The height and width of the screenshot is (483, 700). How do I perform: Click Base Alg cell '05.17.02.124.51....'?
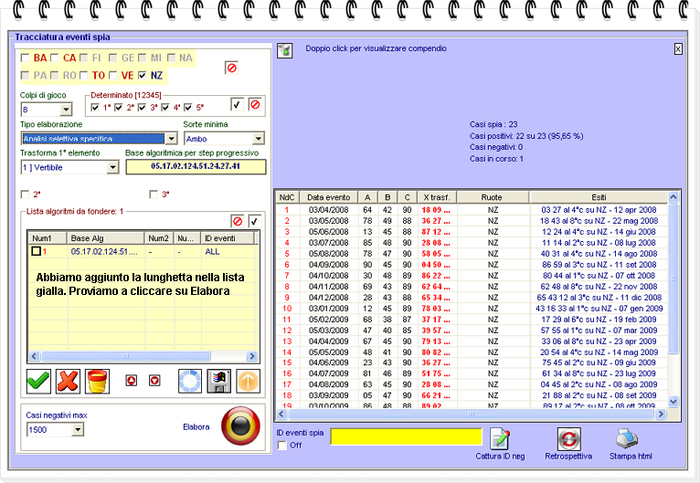click(104, 251)
